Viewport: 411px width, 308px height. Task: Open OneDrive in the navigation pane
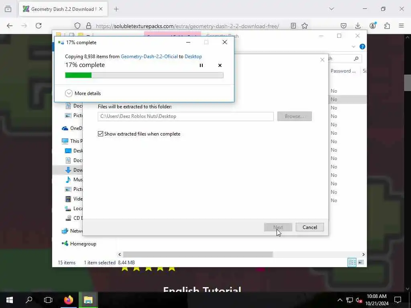72,128
